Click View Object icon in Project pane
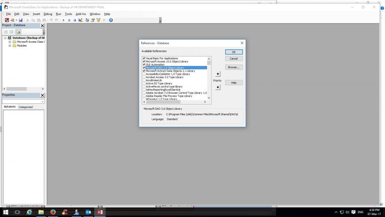This screenshot has height=217, width=385. (x=11, y=32)
